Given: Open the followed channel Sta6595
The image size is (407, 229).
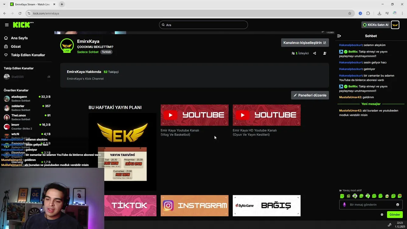Looking at the screenshot, I should pos(27,77).
